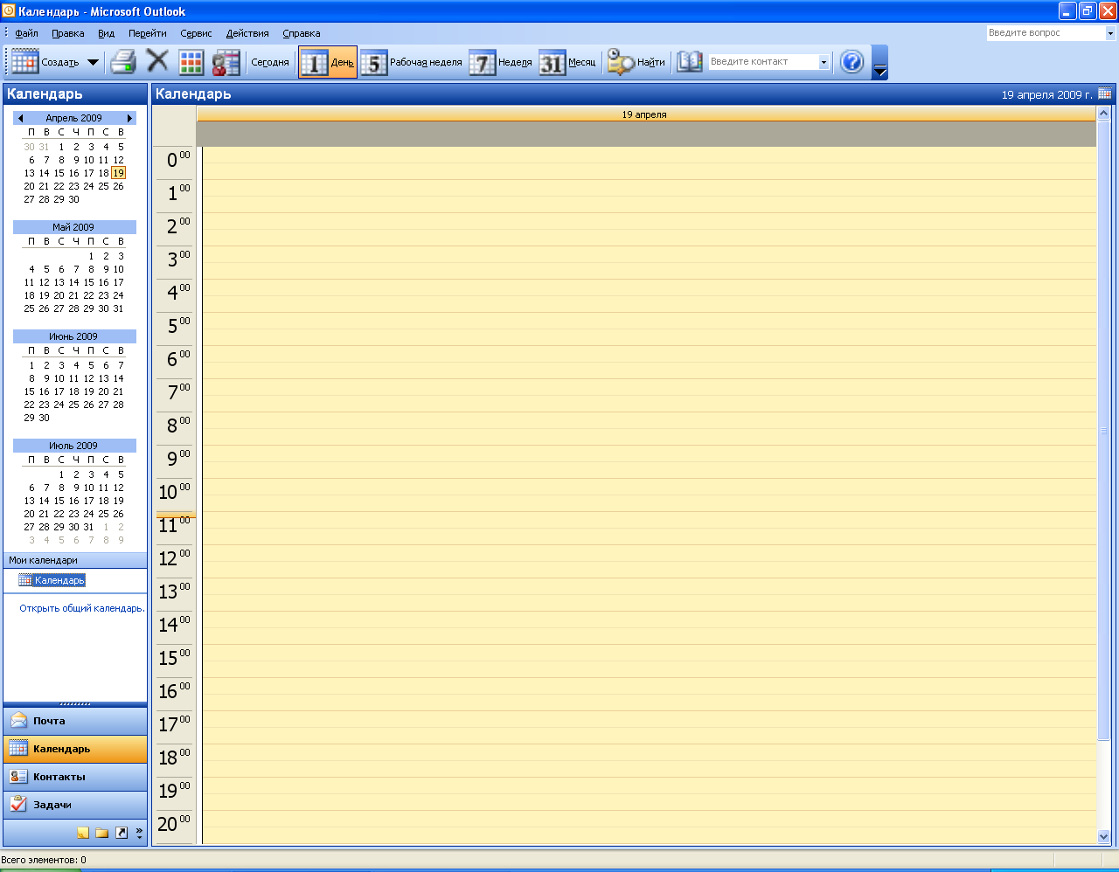
Task: Open the Правка menu
Action: tap(68, 33)
